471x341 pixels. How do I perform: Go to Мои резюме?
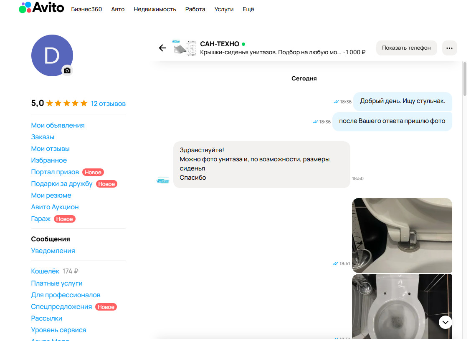click(x=51, y=196)
